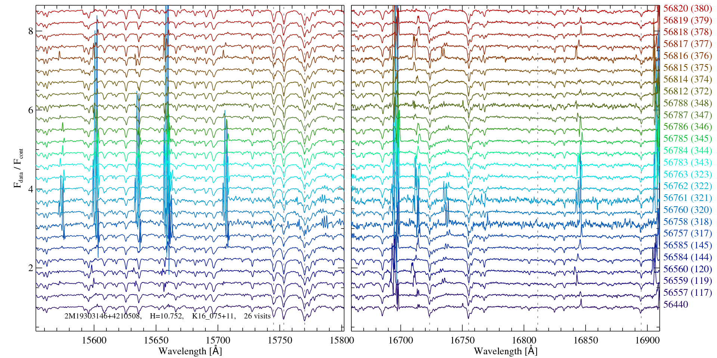The height and width of the screenshot is (358, 717).
Task: Click the 56788 (348) legend label
Action: [x=687, y=103]
